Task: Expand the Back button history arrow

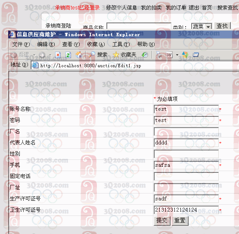Action: coord(34,55)
